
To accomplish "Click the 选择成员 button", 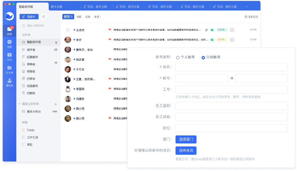I will [186, 151].
